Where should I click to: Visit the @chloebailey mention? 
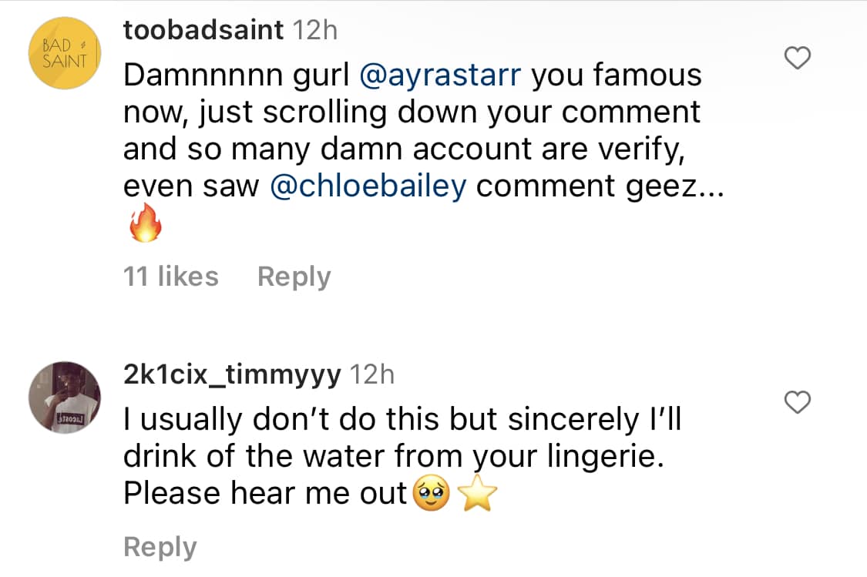pos(368,187)
